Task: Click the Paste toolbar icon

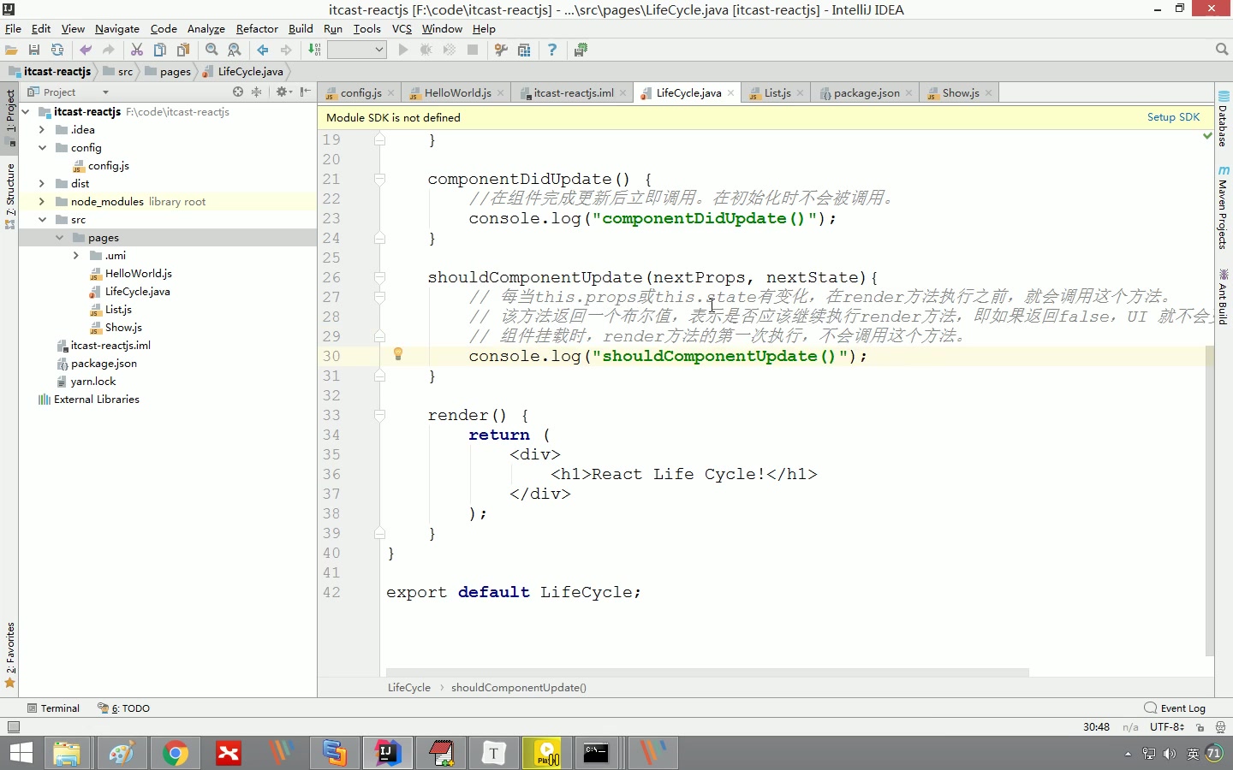Action: click(183, 50)
